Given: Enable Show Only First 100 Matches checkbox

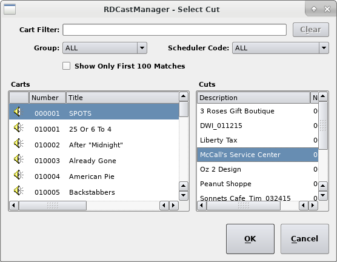Looking at the screenshot, I should [67, 66].
